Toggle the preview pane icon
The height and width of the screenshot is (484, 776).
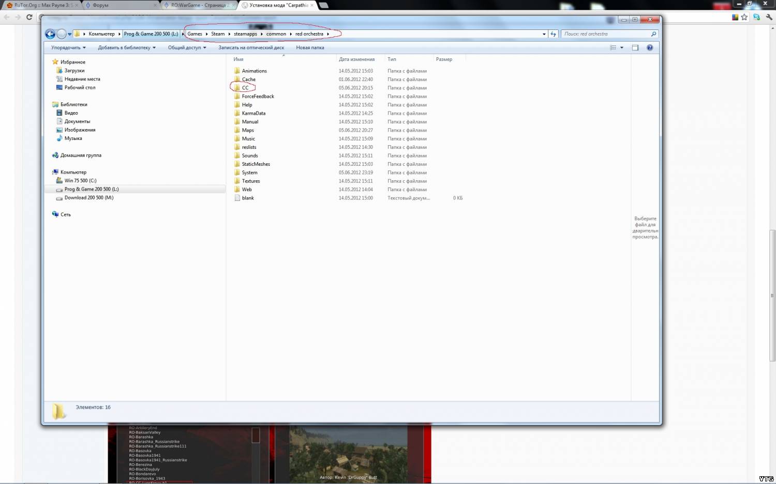coord(635,48)
